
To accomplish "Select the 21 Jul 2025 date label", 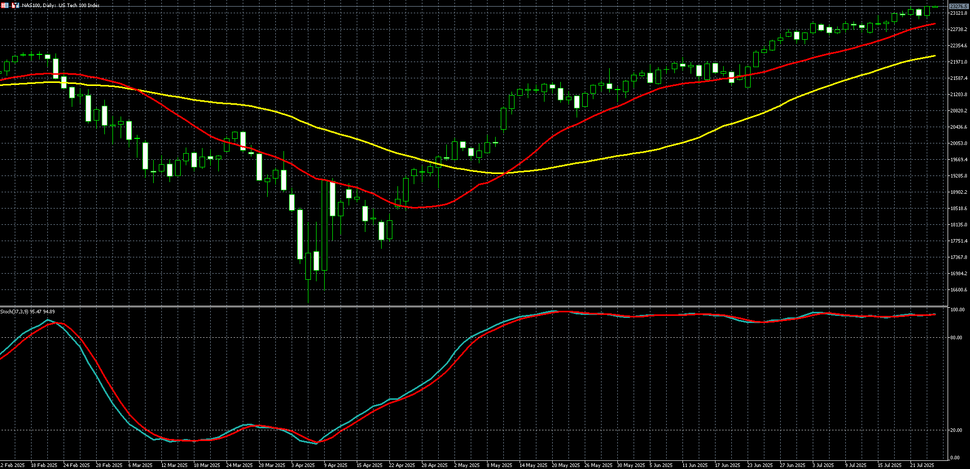I will tap(922, 465).
